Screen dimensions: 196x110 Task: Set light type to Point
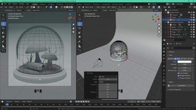(171, 59)
